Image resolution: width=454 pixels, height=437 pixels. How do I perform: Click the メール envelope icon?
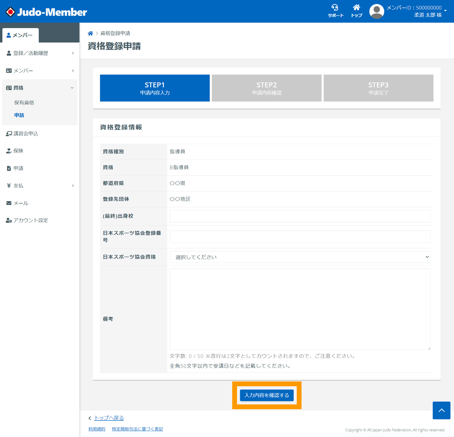[x=9, y=203]
